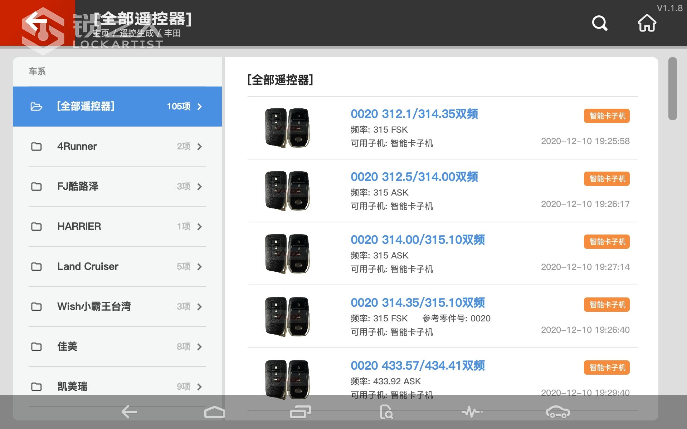
Task: Click the Wish小霸王台湾 folder icon
Action: pyautogui.click(x=36, y=307)
